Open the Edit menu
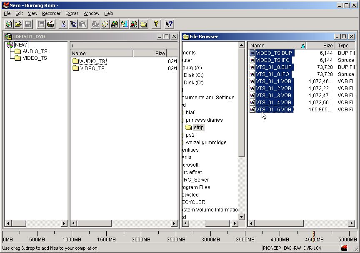360x253 pixels. pyautogui.click(x=19, y=13)
